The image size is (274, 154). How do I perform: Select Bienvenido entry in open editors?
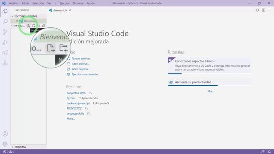pos(28,21)
